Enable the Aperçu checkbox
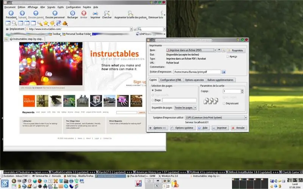The width and height of the screenshot is (303, 189). click(x=228, y=56)
